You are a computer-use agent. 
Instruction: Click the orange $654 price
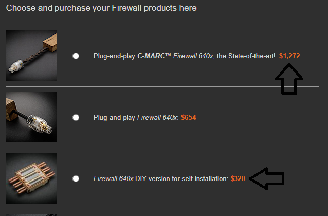click(x=188, y=117)
